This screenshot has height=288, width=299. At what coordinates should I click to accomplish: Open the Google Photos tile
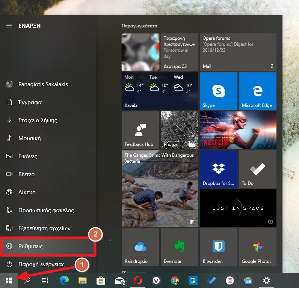257,247
